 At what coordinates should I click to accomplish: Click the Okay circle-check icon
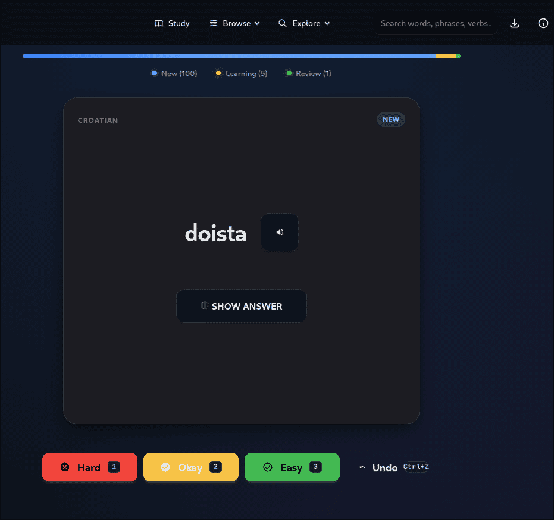[x=166, y=467]
